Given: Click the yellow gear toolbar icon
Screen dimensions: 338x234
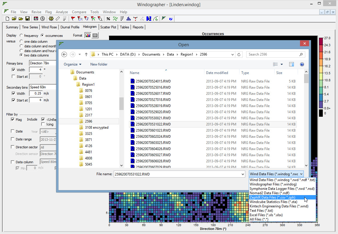Looking at the screenshot, I should point(51,19).
